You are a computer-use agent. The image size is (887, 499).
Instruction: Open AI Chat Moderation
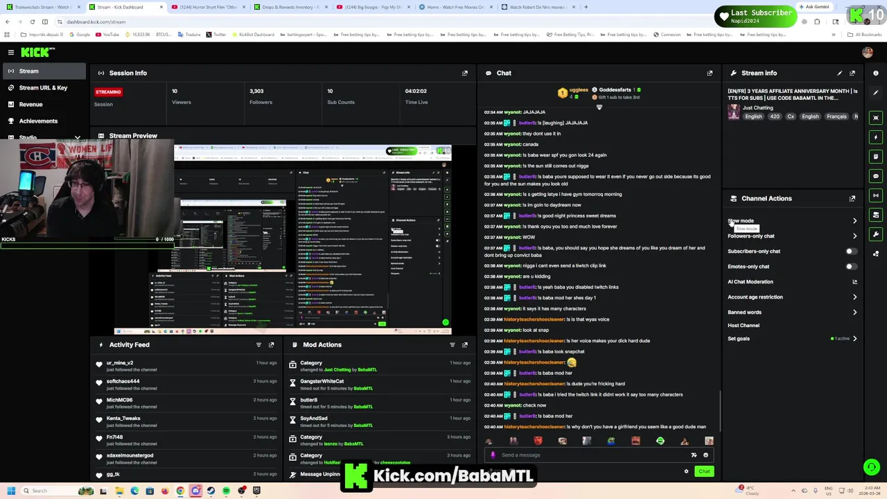[750, 282]
